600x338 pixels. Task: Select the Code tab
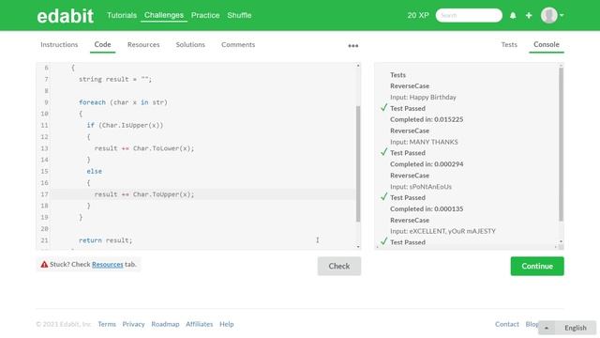102,44
